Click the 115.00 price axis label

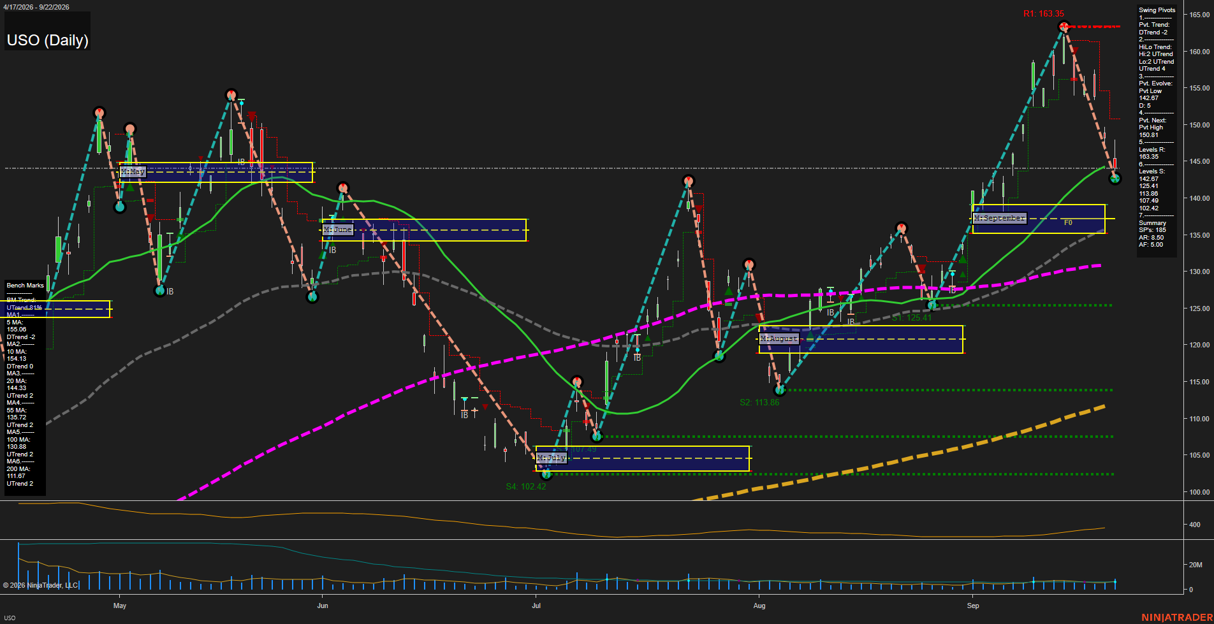coord(1199,382)
